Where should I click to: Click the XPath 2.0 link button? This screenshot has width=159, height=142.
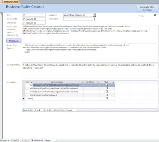tap(14, 40)
